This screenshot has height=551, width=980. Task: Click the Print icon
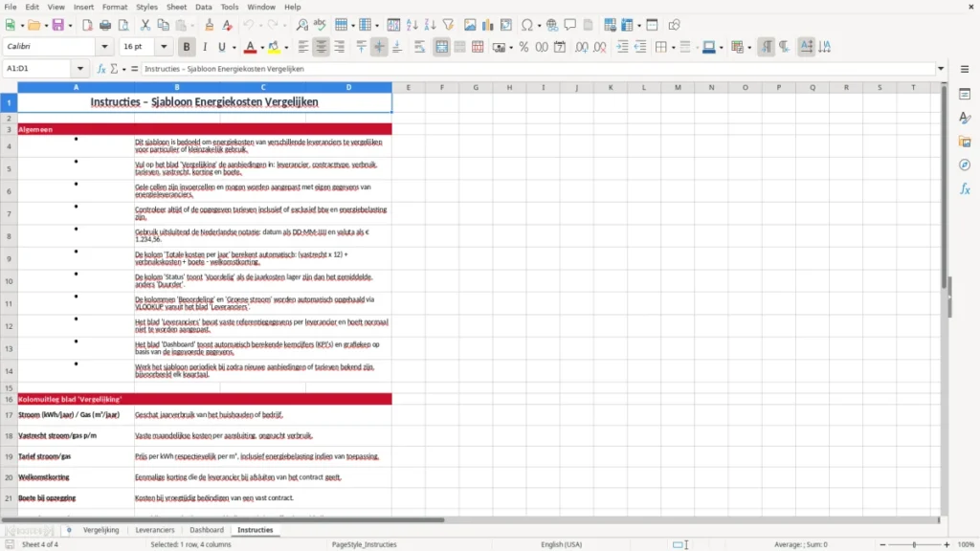(x=105, y=25)
